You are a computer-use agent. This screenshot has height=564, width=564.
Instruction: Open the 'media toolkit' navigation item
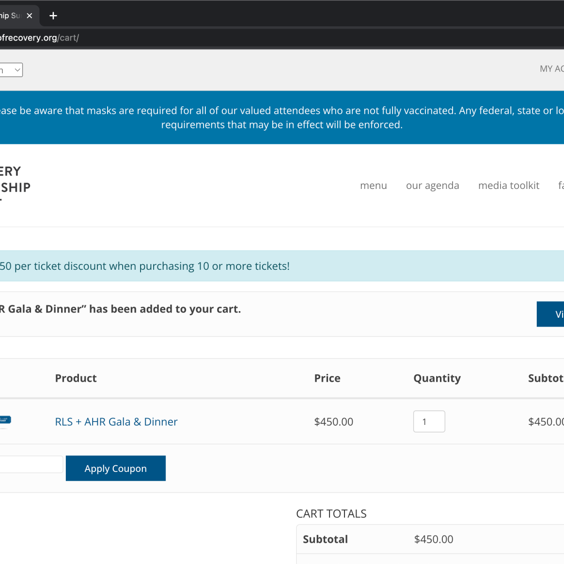click(509, 186)
